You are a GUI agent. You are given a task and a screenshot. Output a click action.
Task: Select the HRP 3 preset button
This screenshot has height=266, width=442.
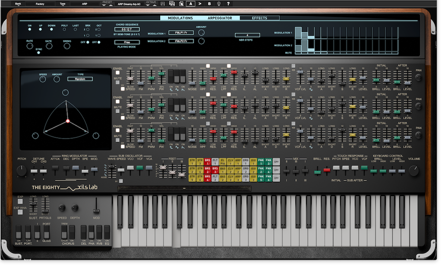coord(238,178)
